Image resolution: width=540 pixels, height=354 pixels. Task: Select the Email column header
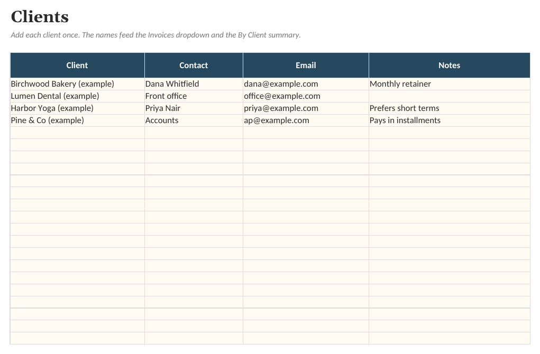coord(306,66)
